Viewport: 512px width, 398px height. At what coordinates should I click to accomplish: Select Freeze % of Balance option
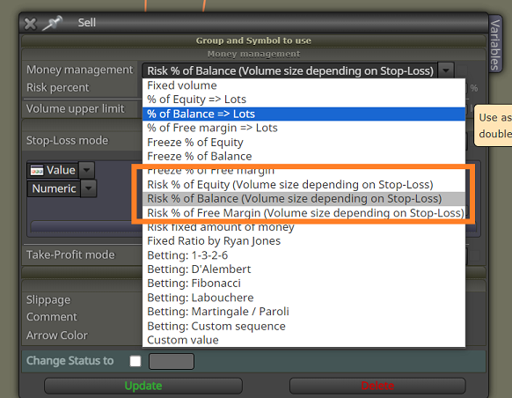304,156
